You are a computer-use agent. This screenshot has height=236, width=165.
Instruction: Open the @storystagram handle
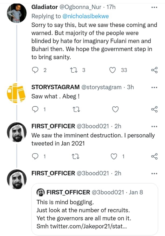click(101, 87)
